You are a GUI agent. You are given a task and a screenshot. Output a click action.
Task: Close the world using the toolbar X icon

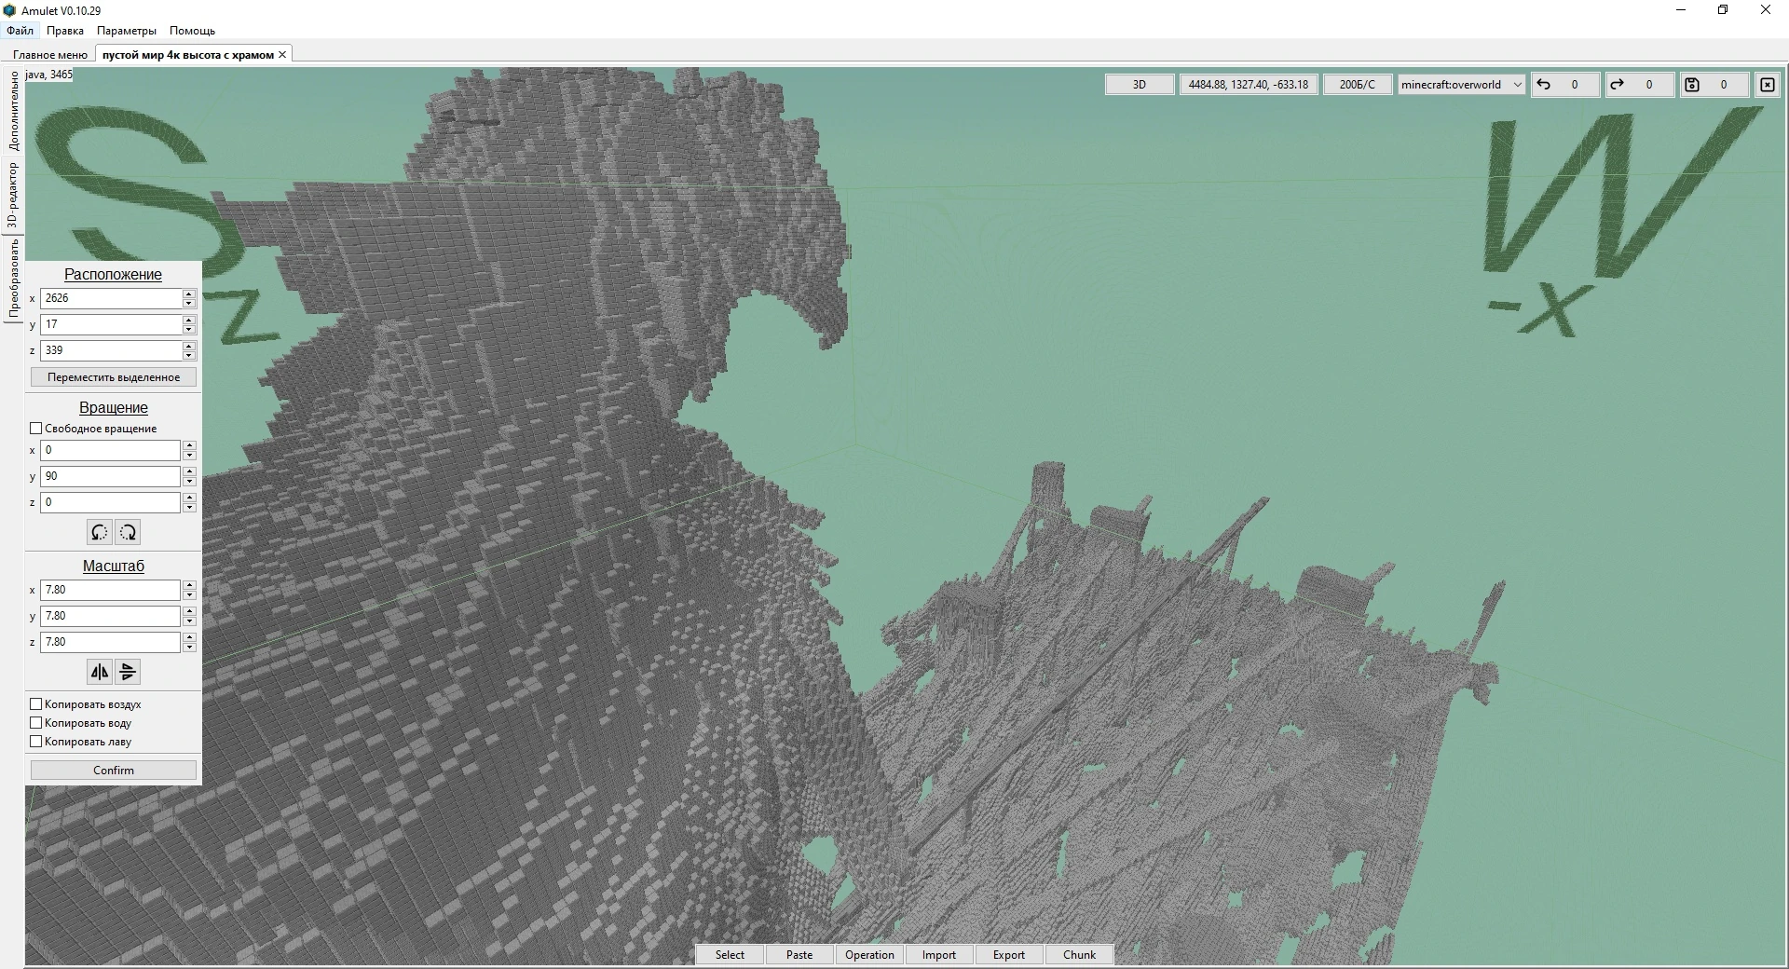tap(1768, 85)
